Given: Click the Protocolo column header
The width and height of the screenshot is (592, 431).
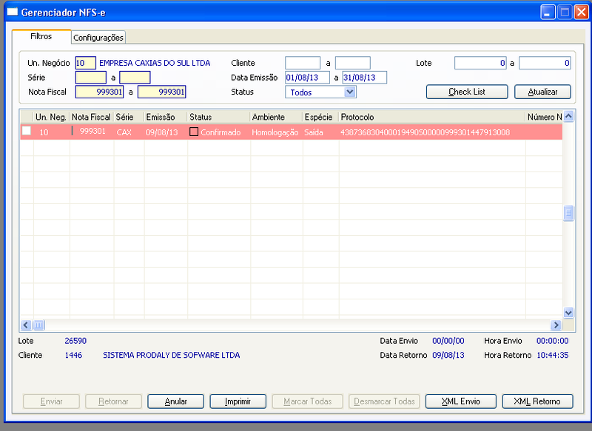Looking at the screenshot, I should 432,117.
